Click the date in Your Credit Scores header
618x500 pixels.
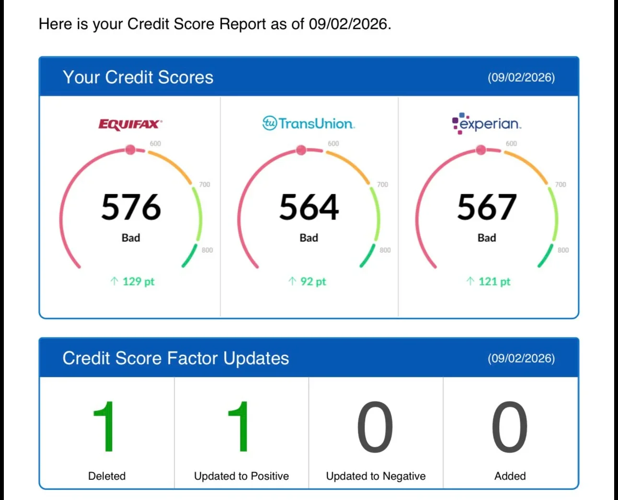point(521,77)
